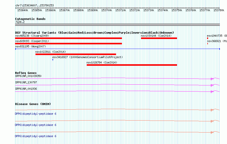Open the first DPP6|dipeptidyl-peptidase 6 OMIM link

[x=36, y=114]
